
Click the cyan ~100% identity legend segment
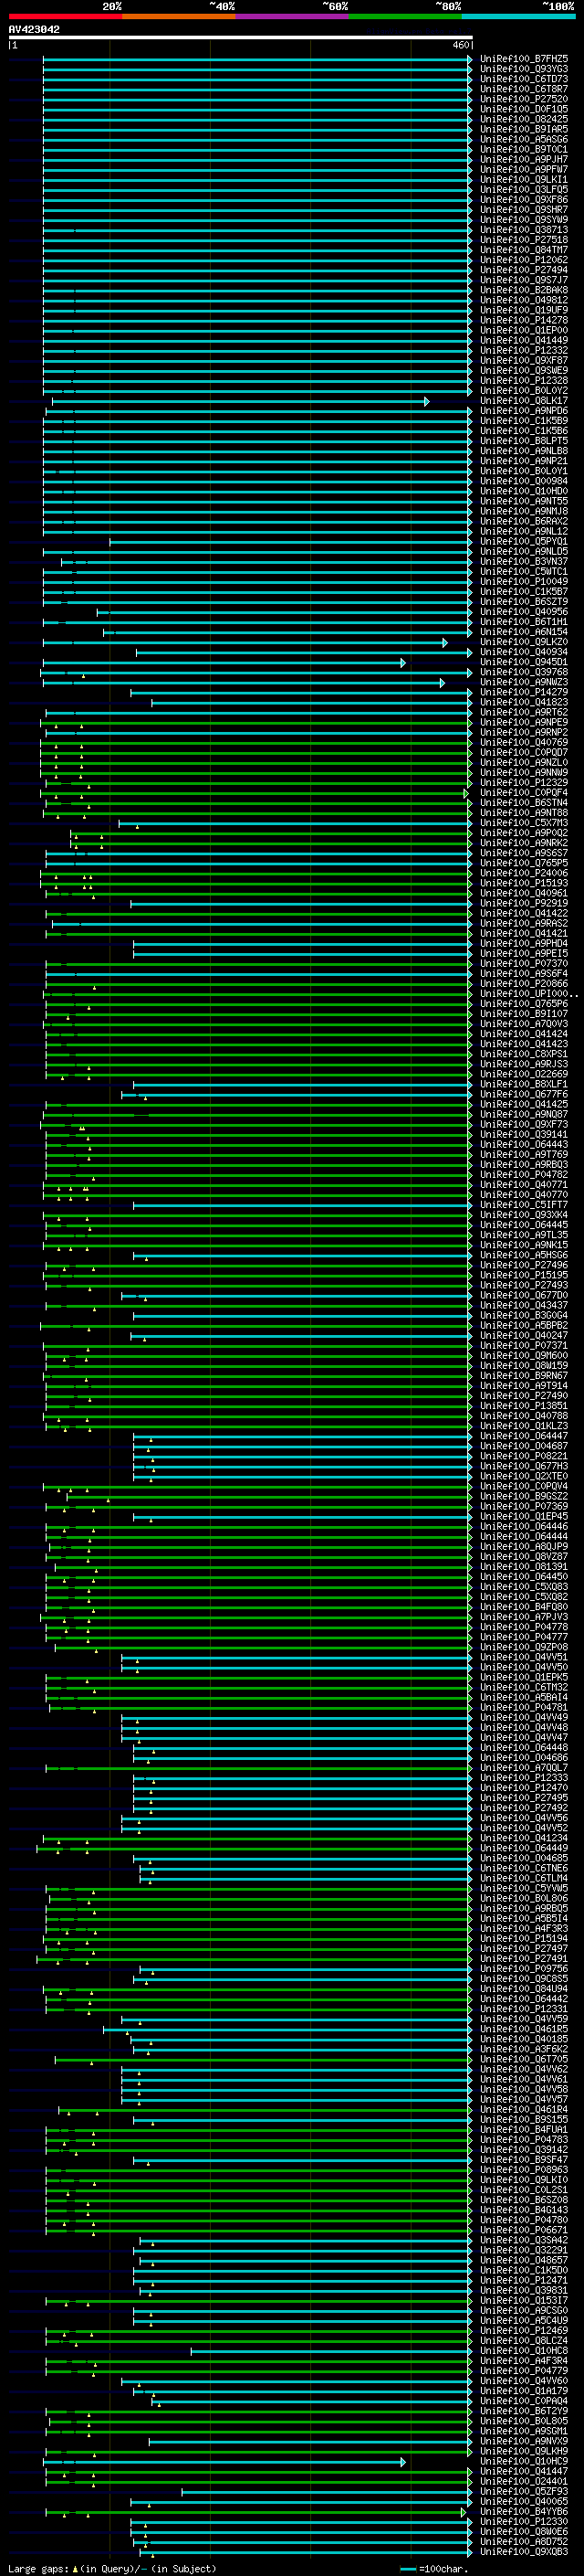[x=518, y=16]
